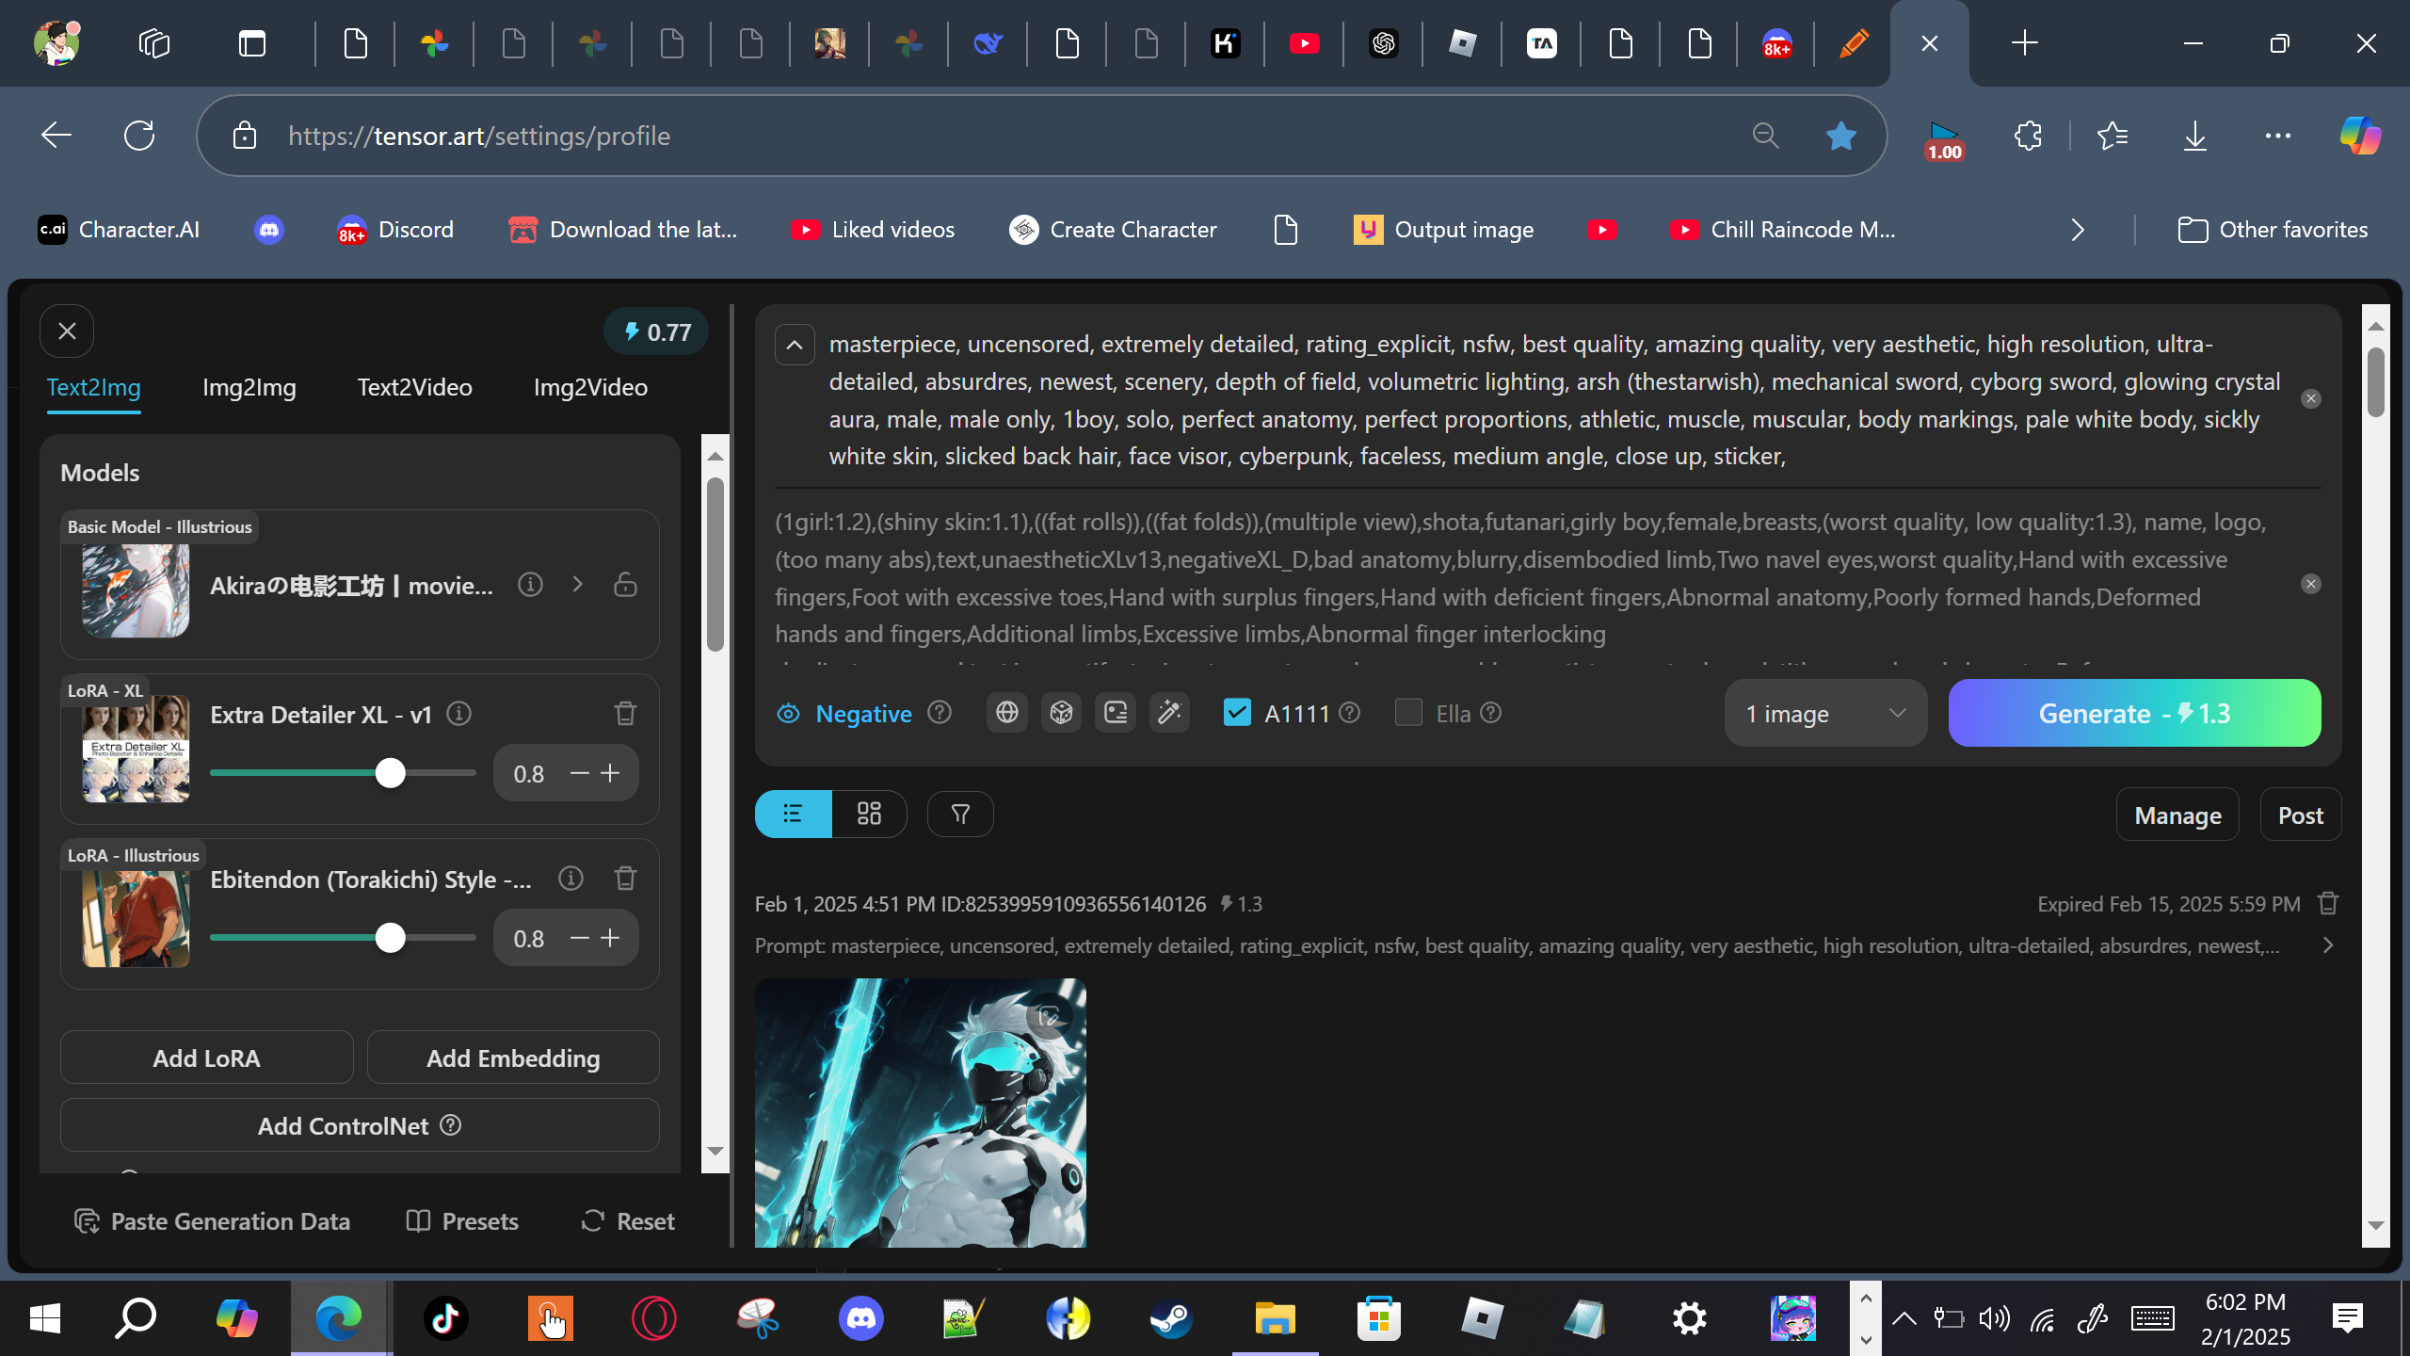Click the globe translate icon

(x=1006, y=713)
